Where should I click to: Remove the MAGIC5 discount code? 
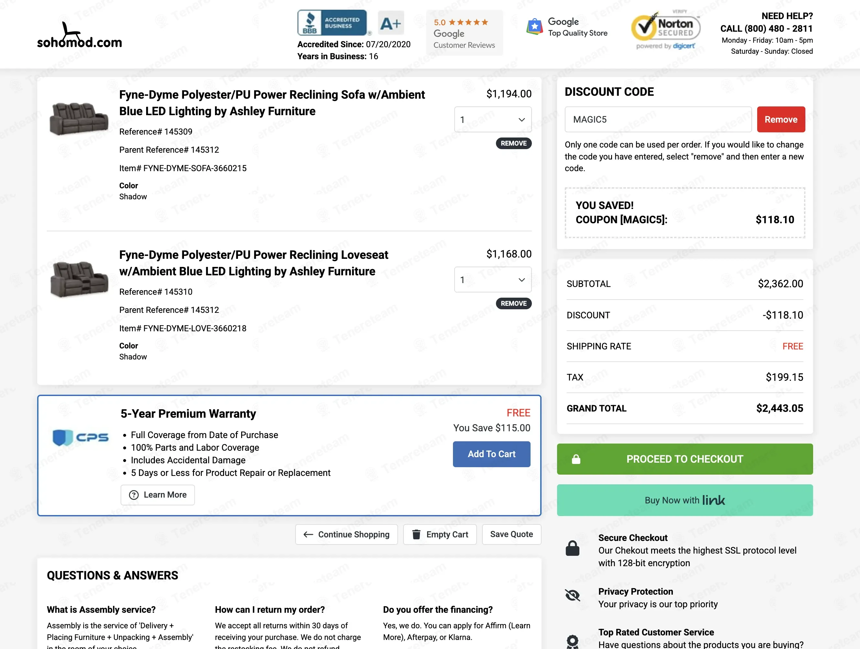click(x=781, y=119)
